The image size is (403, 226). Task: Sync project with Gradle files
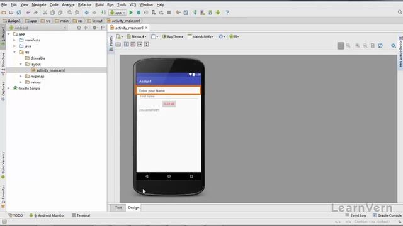(x=195, y=13)
